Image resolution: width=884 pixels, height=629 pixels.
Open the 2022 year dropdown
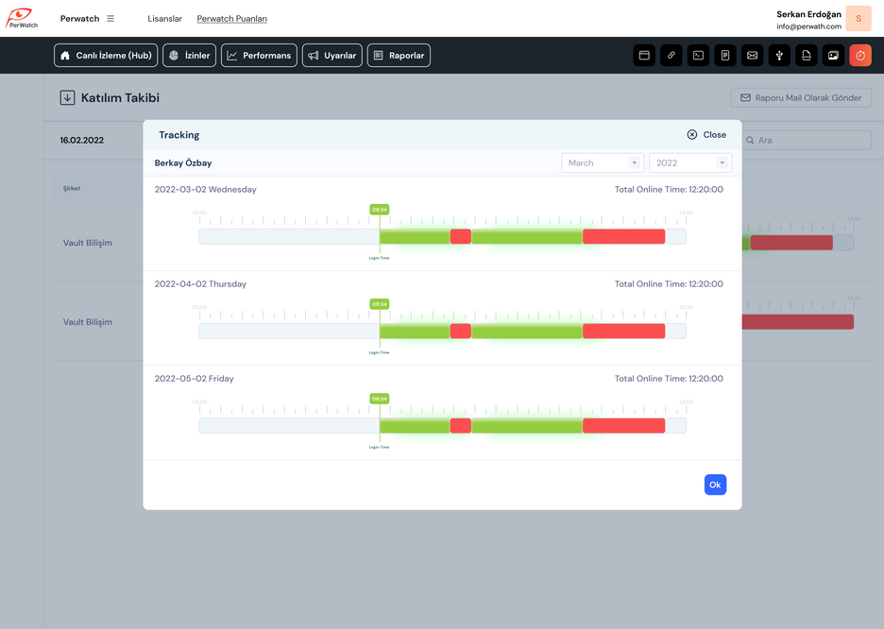[690, 162]
